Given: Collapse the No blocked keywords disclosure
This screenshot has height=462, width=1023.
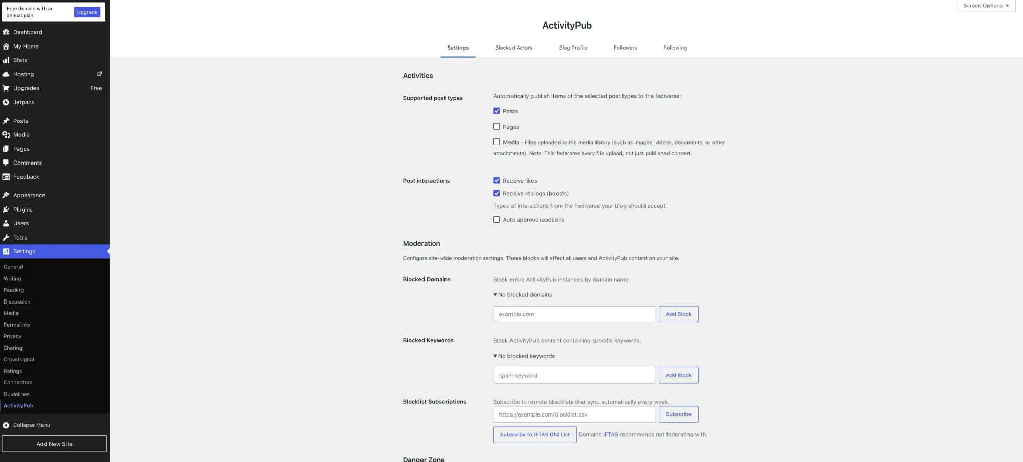Looking at the screenshot, I should 524,356.
